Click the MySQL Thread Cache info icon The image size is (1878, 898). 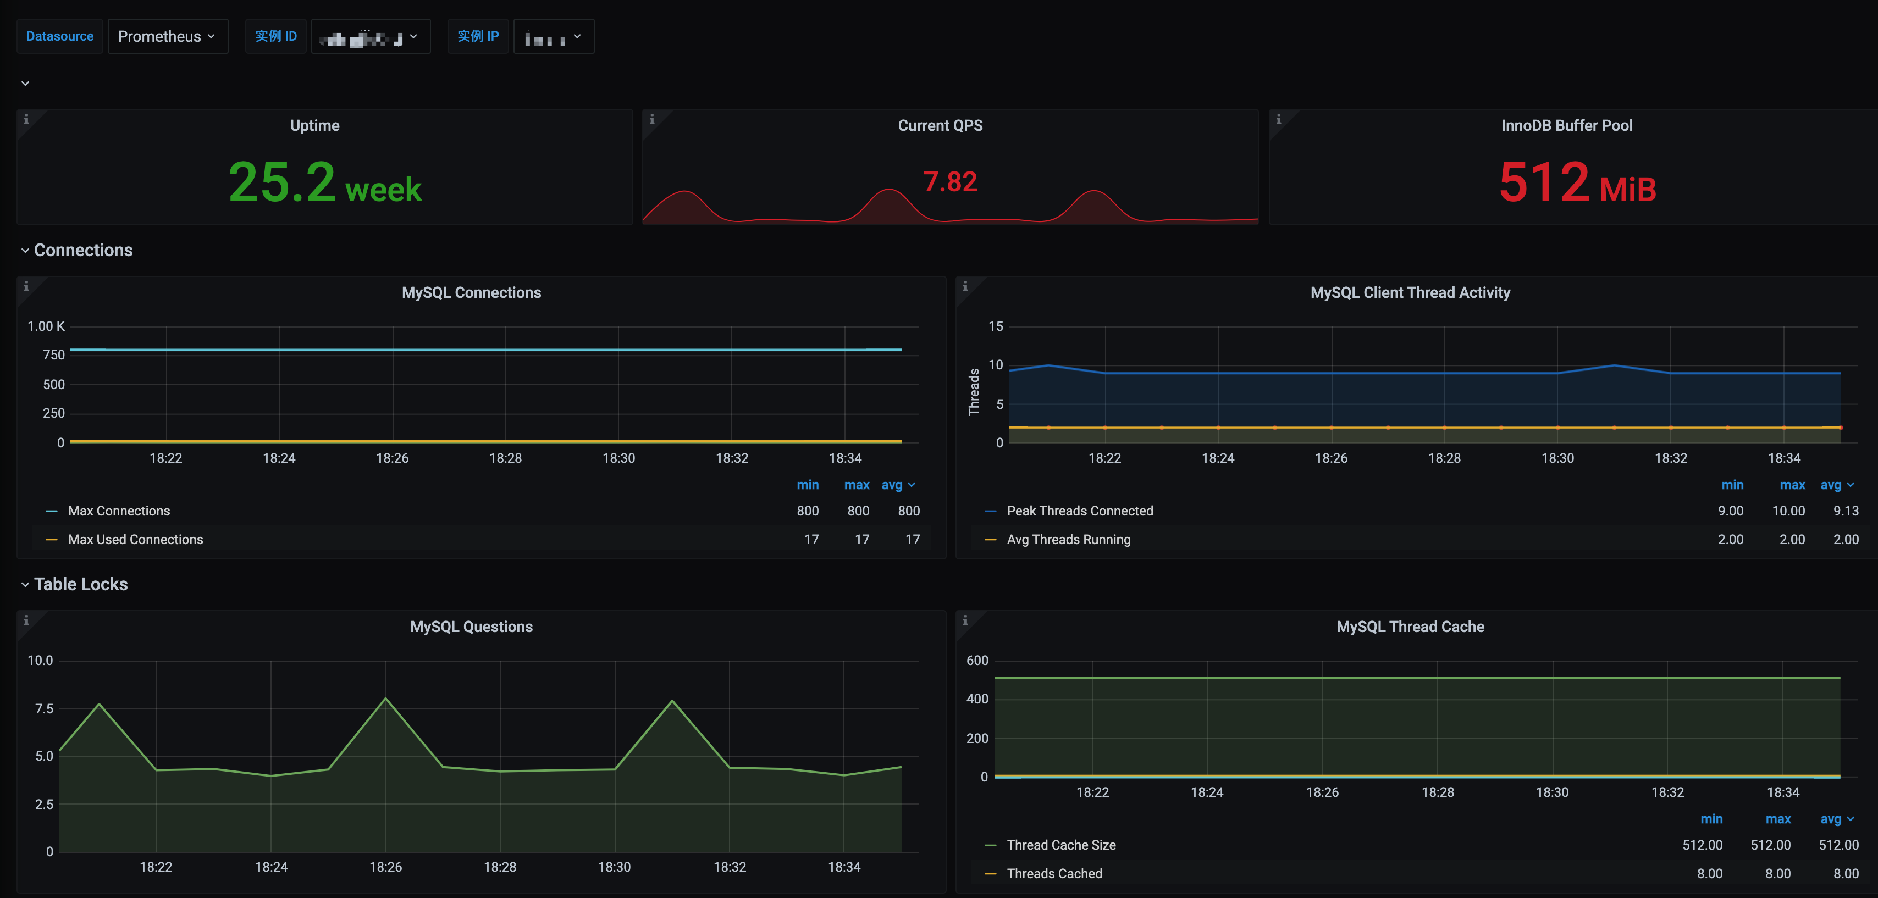click(965, 620)
